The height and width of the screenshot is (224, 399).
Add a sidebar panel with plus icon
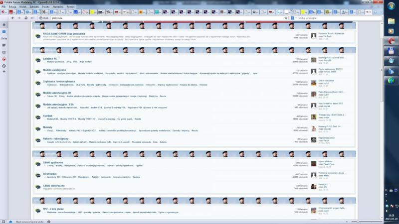[4, 72]
